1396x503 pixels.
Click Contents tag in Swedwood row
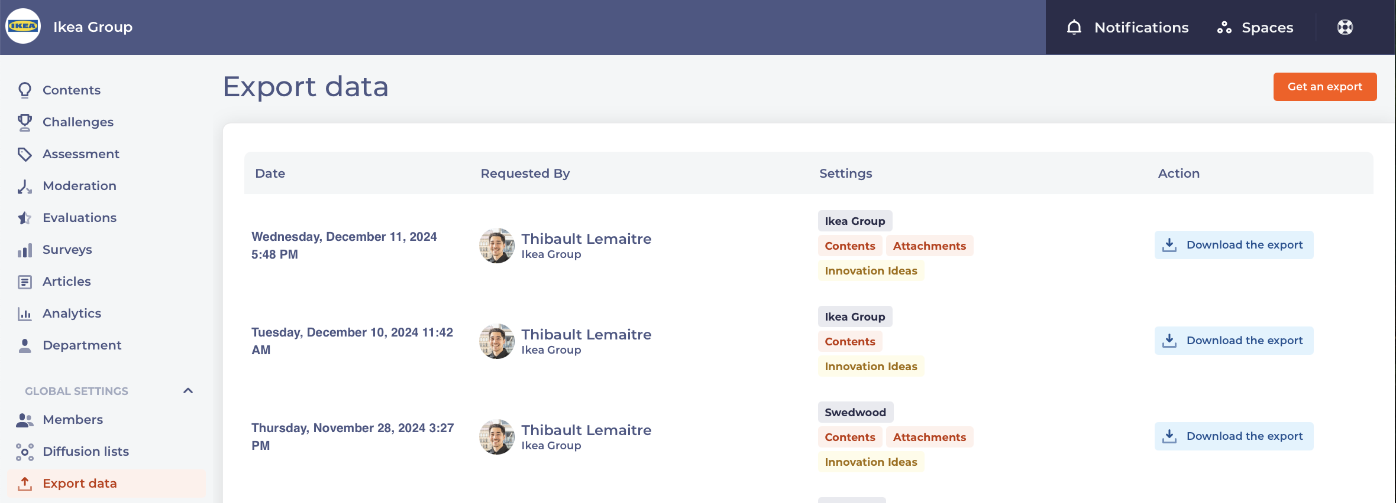[x=850, y=437]
